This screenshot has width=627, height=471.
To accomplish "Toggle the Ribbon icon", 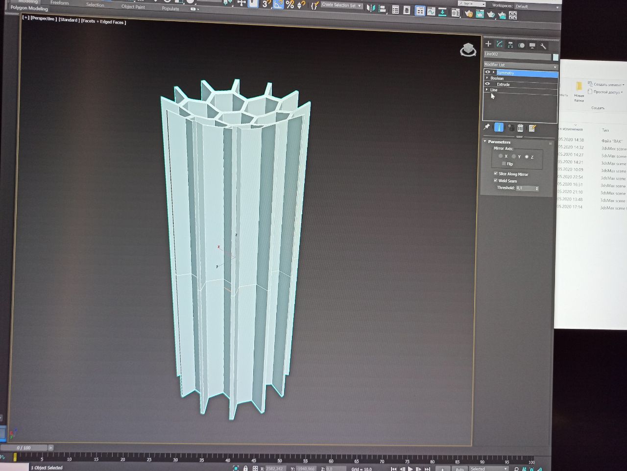I will [x=420, y=11].
